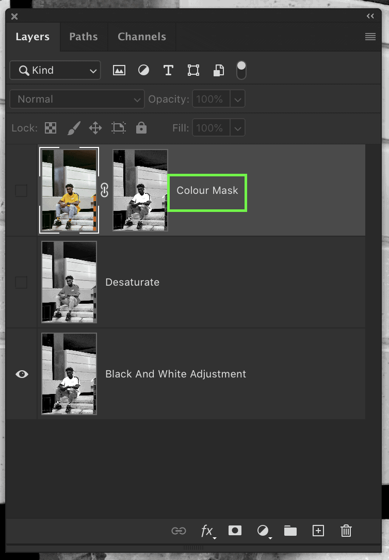Open the Opacity slider dropdown arrow
This screenshot has height=560, width=389.
pyautogui.click(x=237, y=99)
